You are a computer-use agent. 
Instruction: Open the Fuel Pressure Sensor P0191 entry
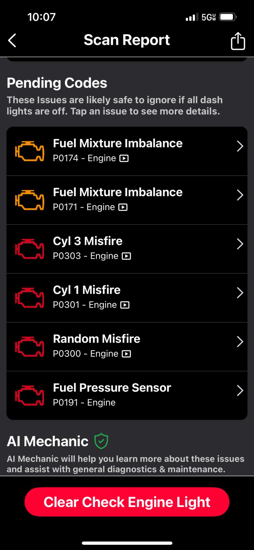pos(127,396)
